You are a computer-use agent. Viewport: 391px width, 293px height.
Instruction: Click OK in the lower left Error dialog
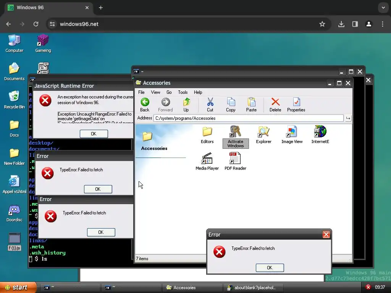(101, 232)
